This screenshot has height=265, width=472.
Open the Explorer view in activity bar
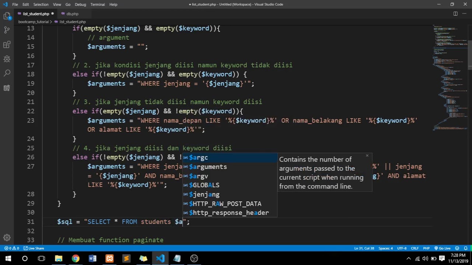[7, 16]
